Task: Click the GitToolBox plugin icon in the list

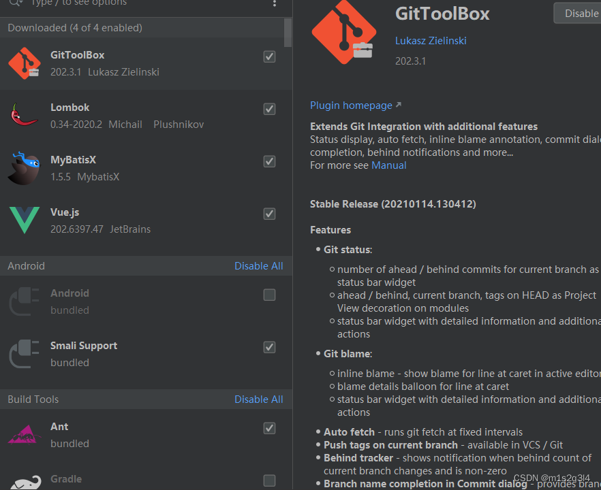Action: 24,63
